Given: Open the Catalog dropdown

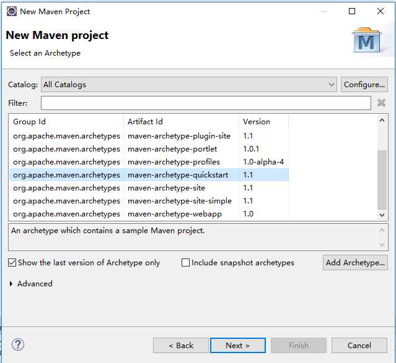Looking at the screenshot, I should tap(189, 85).
